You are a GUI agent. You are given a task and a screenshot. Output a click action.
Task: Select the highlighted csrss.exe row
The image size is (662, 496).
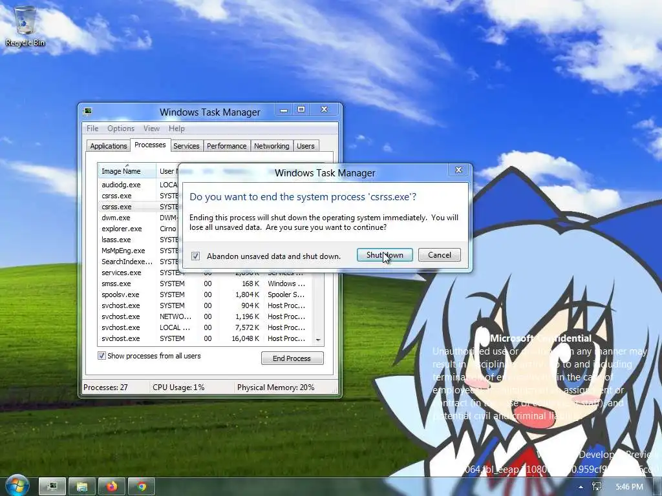coord(138,207)
